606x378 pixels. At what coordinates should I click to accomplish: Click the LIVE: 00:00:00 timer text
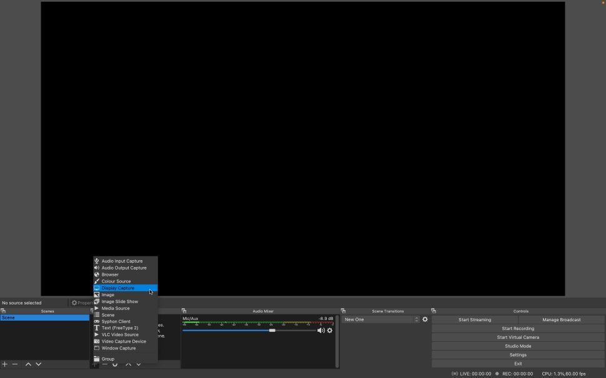[475, 374]
